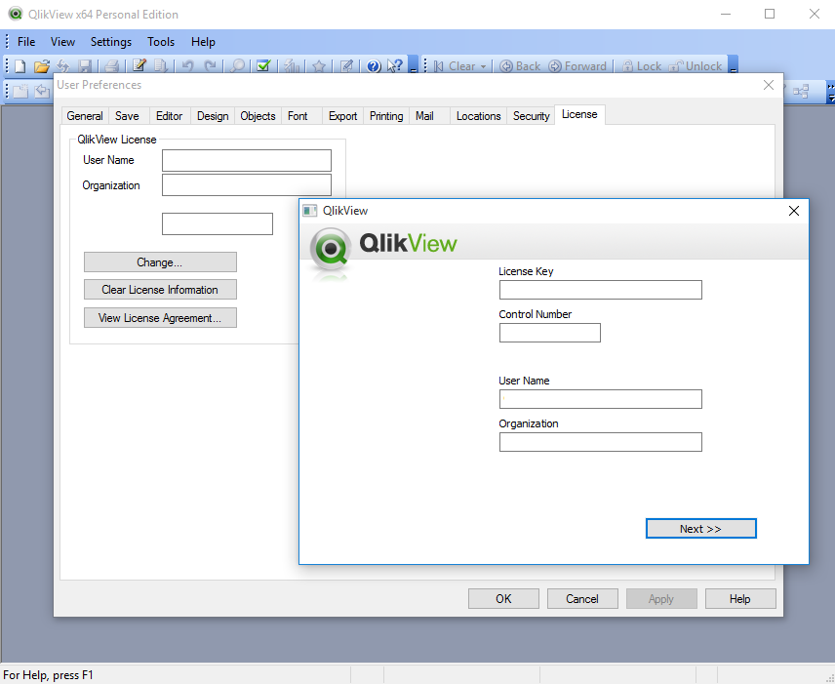Click the Lock toolbar button
The image size is (835, 684).
642,66
